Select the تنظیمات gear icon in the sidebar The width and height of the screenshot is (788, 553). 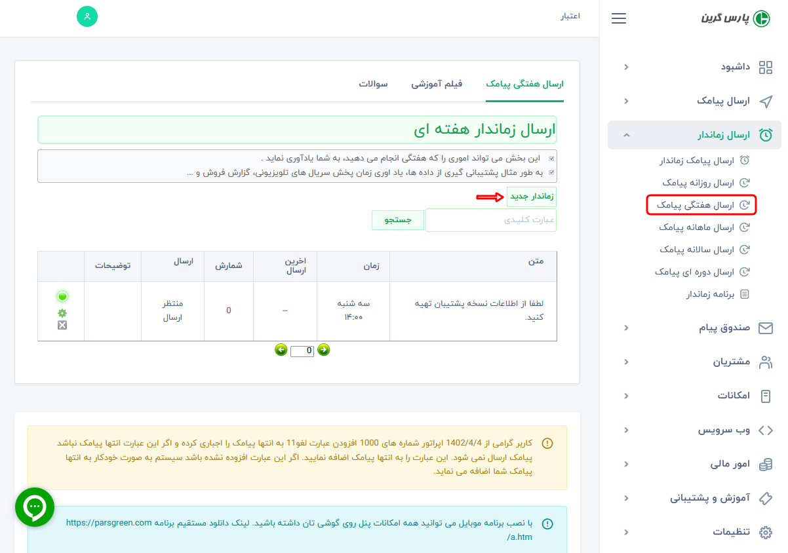click(x=765, y=532)
